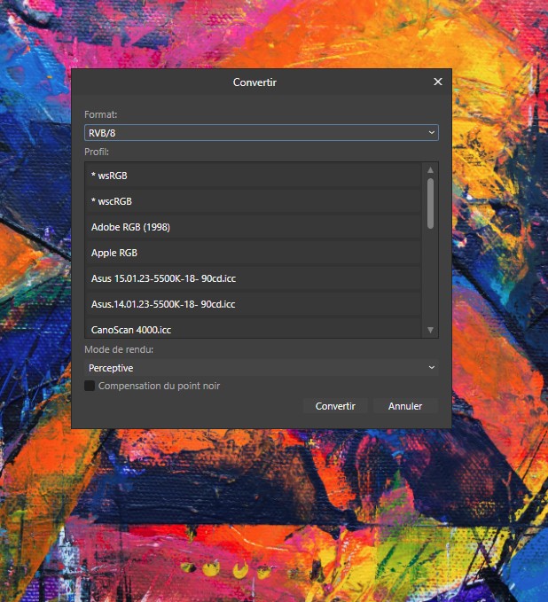The width and height of the screenshot is (548, 602).
Task: Select Asus 15.01.23-5500K-18- 90cd.icc profile
Action: coord(254,278)
